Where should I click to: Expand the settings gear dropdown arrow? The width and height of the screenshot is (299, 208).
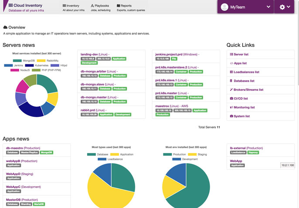pos(289,7)
